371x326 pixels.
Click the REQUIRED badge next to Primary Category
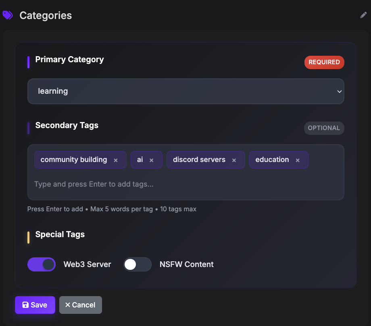[324, 62]
